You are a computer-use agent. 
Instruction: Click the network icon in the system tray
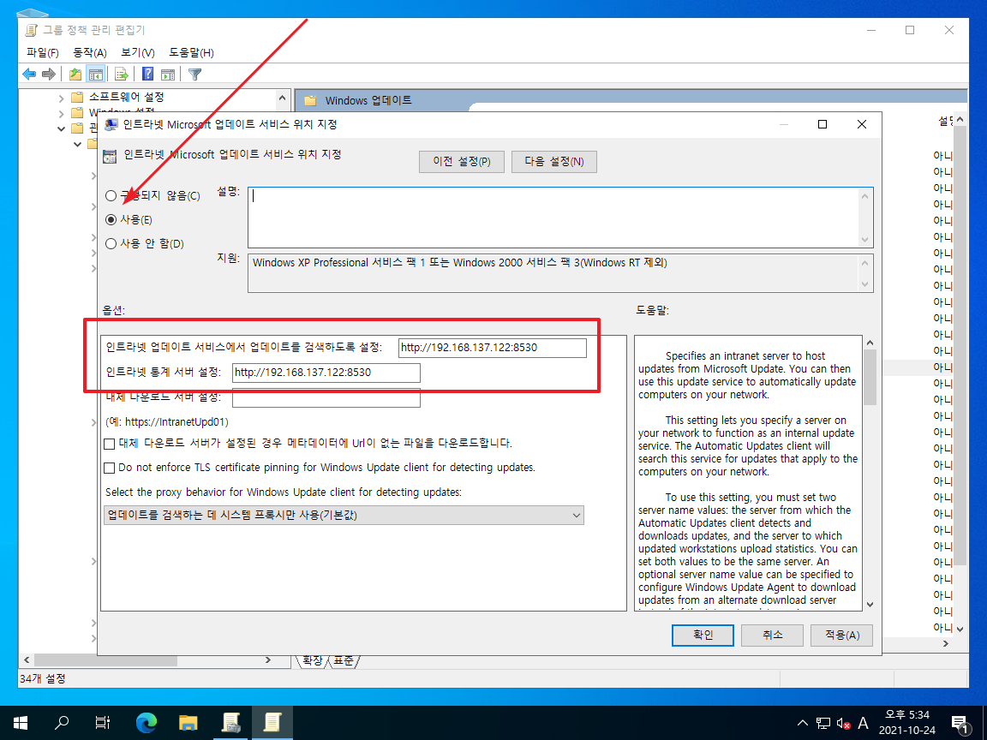tap(823, 724)
